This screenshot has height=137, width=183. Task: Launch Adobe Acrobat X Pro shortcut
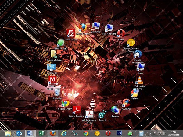point(89,114)
